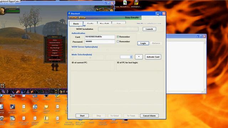Select Video in WoW game menu
This screenshot has width=228, height=128.
[x=55, y=40]
